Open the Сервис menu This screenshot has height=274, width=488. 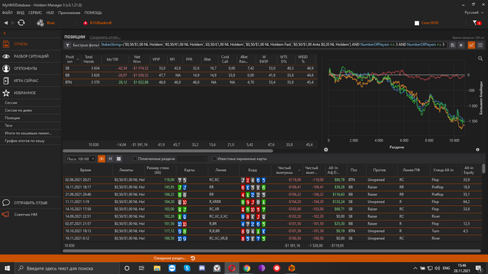tap(35, 13)
